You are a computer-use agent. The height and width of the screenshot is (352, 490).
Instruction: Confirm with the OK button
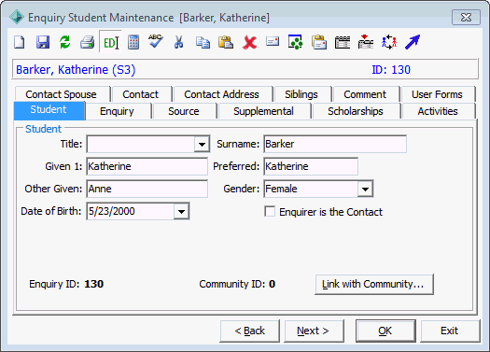tap(385, 331)
